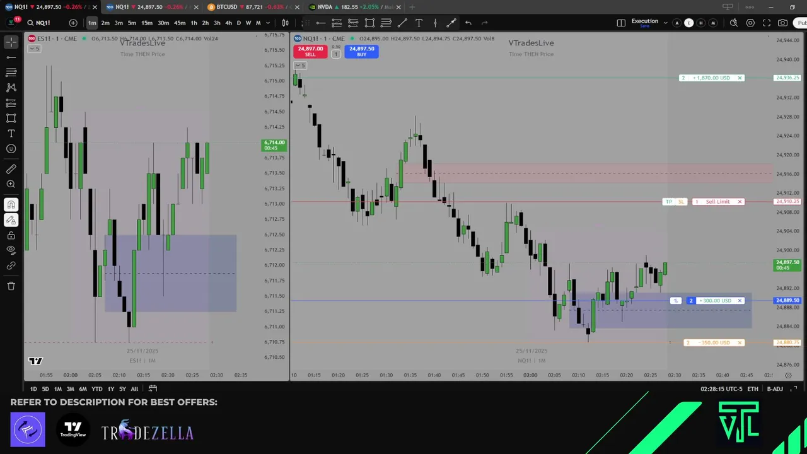Open chart settings hexagon icon
The image size is (807, 454).
point(750,23)
